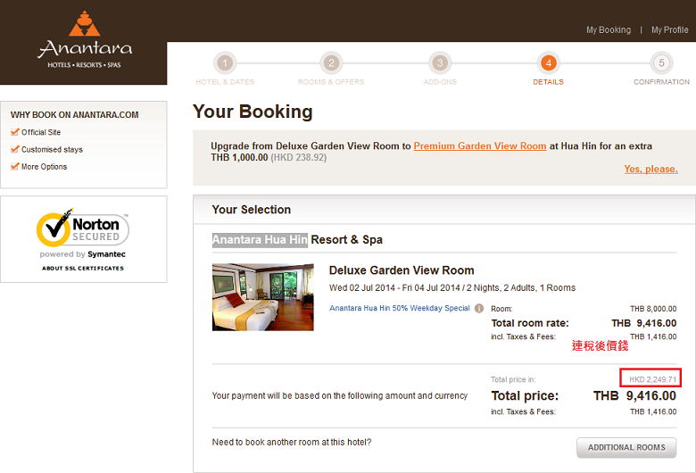The width and height of the screenshot is (696, 473).
Task: Click the step 1 Hotel & Dates circle
Action: coord(225,62)
